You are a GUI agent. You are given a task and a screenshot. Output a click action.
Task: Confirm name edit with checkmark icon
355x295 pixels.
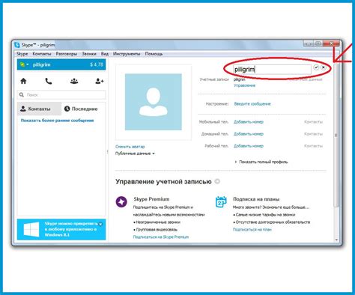click(316, 67)
